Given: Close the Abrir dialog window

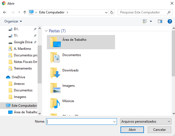Looking at the screenshot, I should (x=172, y=3).
